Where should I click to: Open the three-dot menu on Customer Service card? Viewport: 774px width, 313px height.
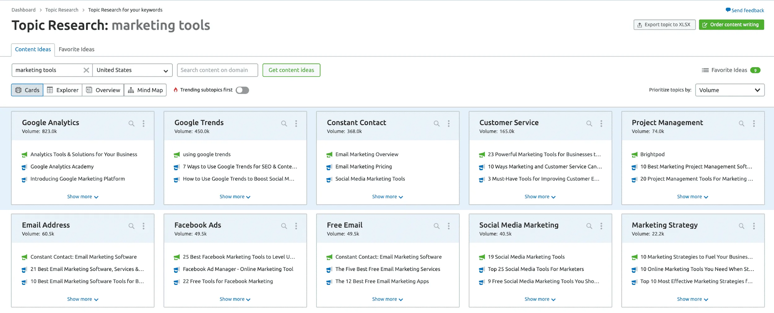601,124
